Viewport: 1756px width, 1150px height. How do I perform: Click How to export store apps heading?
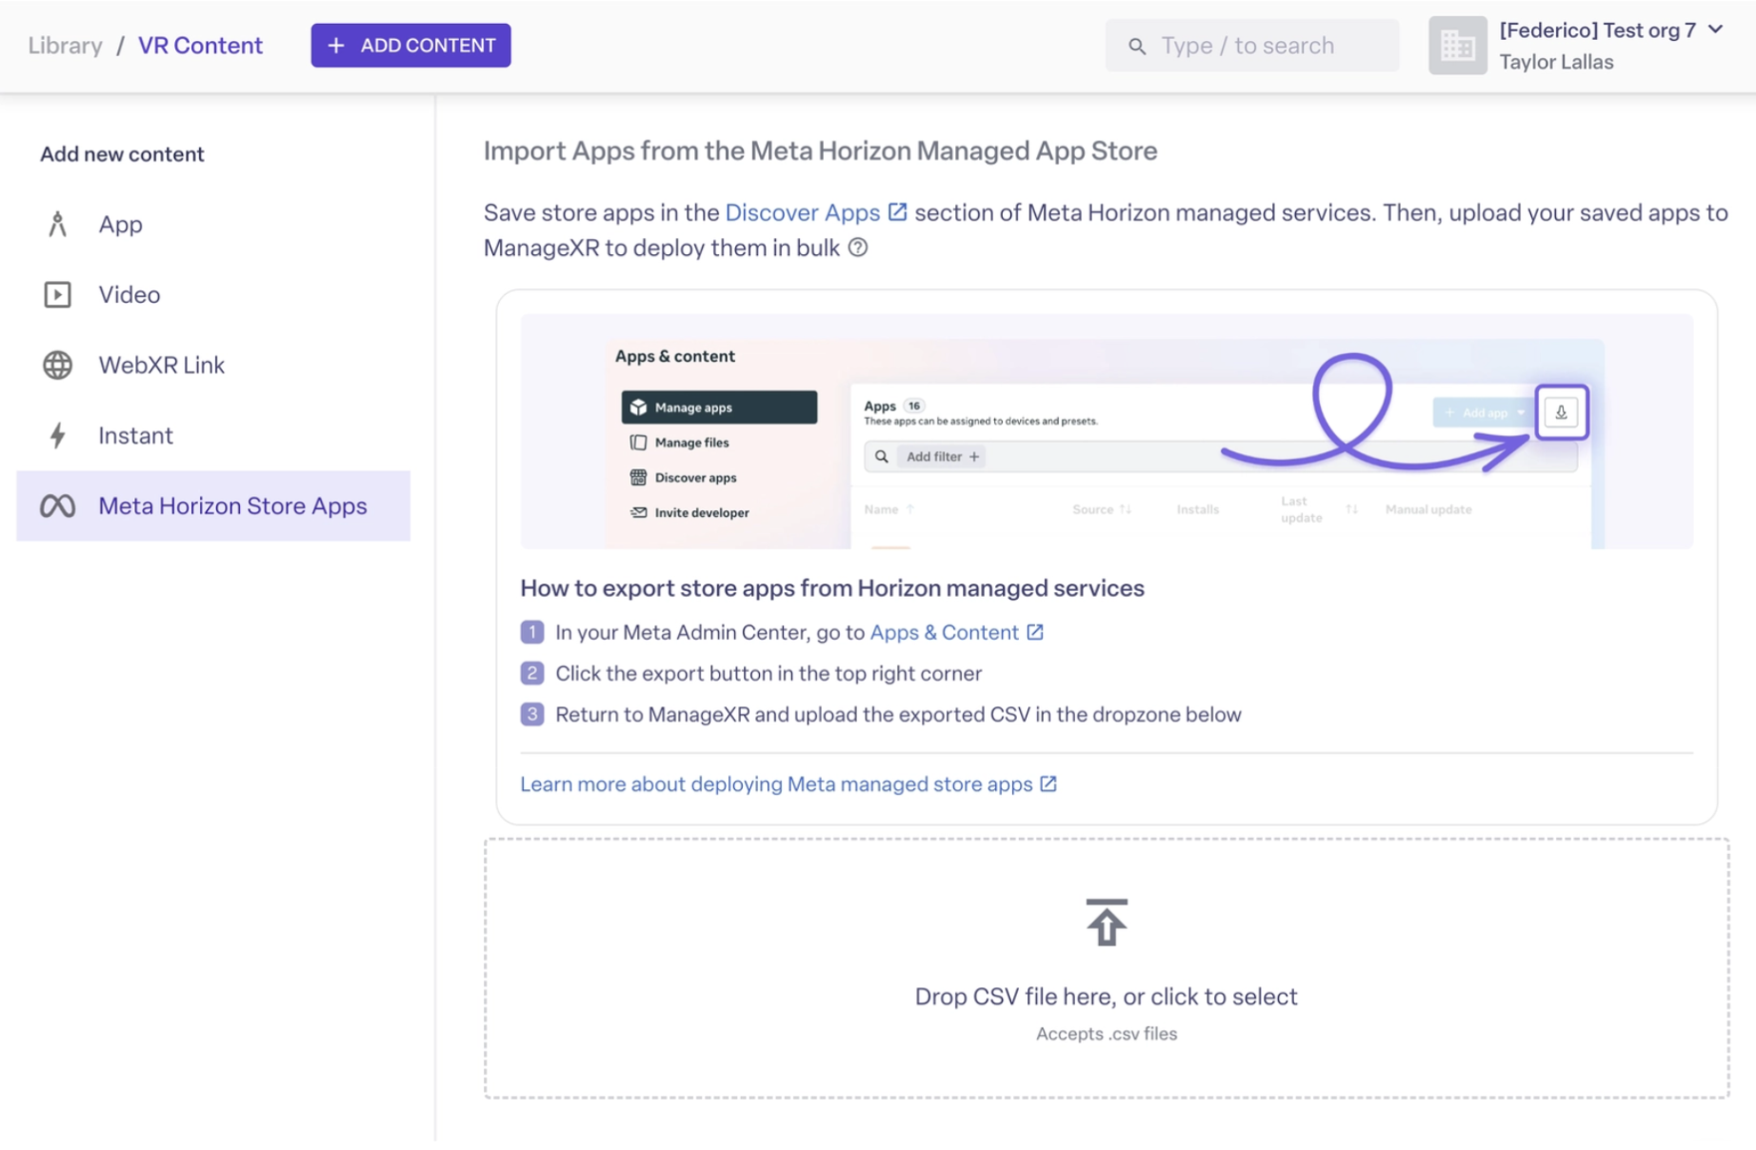(x=832, y=587)
